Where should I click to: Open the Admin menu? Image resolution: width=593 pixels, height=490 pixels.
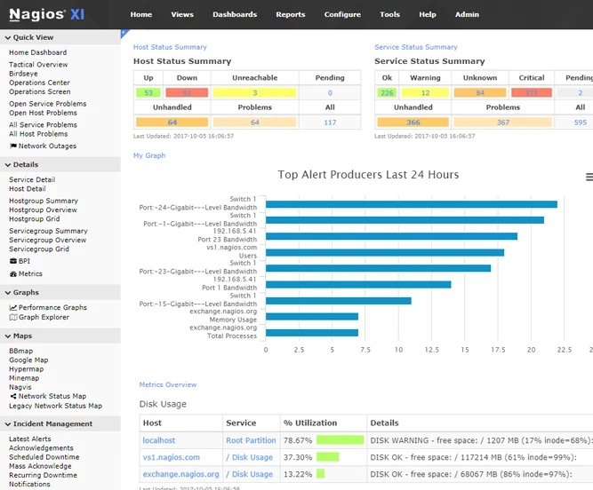coord(467,14)
